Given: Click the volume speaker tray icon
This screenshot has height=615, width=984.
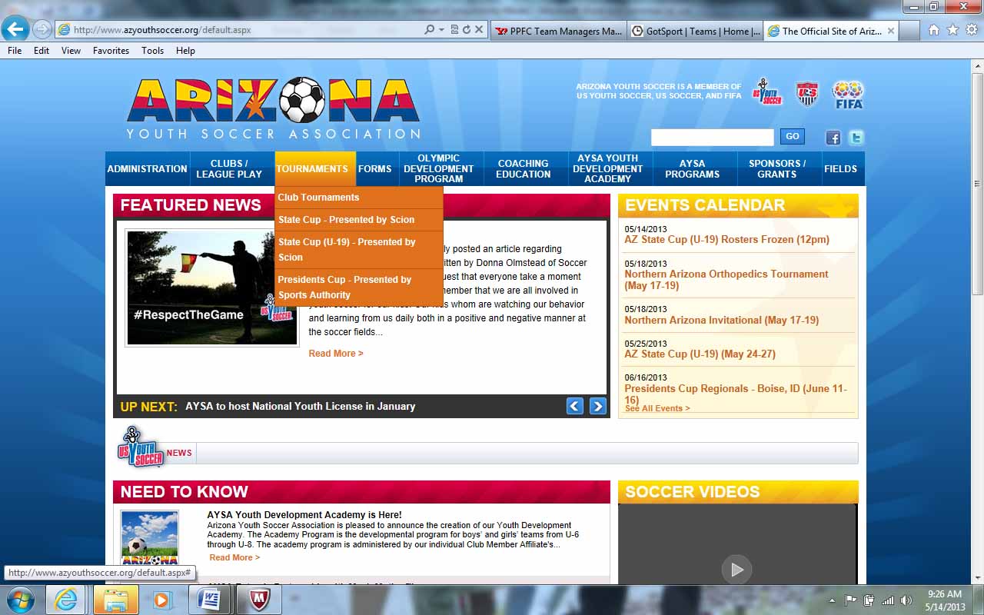Looking at the screenshot, I should click(906, 600).
